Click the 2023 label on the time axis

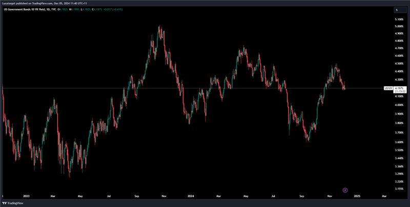click(26, 196)
